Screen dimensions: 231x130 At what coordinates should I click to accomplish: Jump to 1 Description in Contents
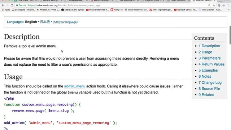pyautogui.click(x=209, y=46)
